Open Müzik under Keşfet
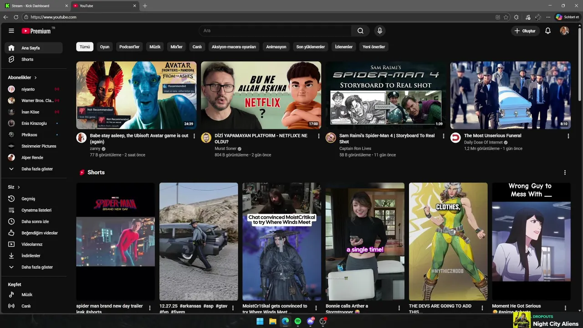Viewport: 583px width, 328px height. (34, 295)
